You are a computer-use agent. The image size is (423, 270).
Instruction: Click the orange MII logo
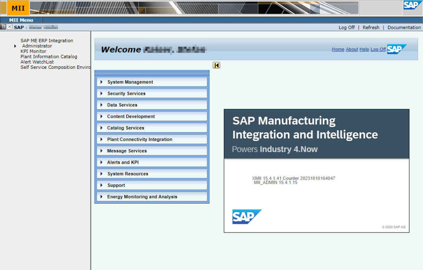(18, 8)
